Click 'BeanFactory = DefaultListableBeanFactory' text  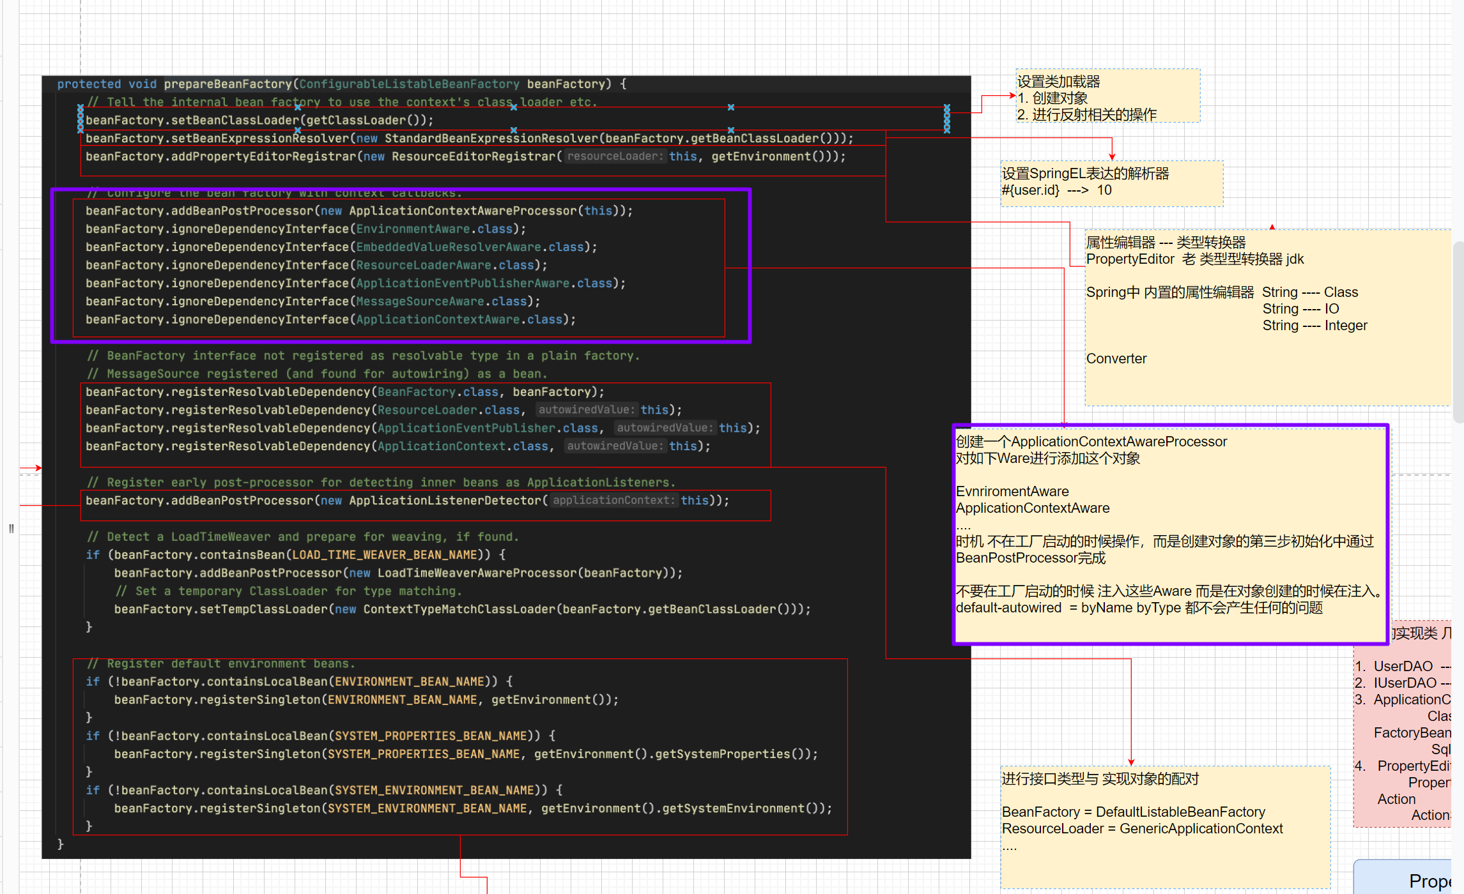tap(1134, 812)
